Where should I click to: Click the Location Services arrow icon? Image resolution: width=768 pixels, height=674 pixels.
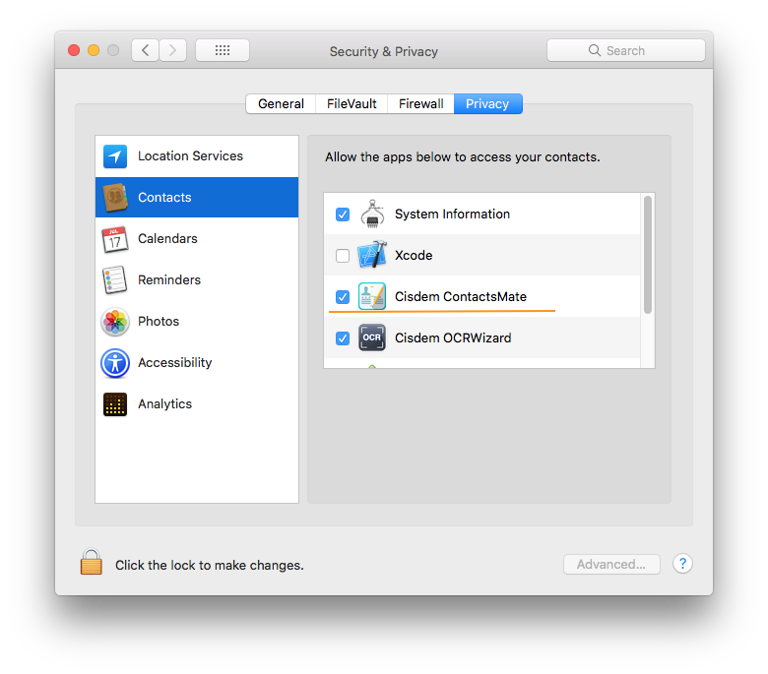point(115,156)
